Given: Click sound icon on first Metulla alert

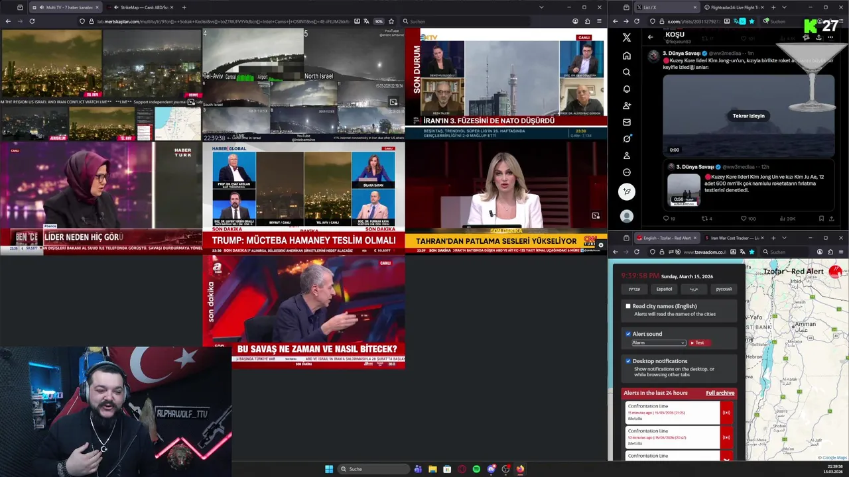Looking at the screenshot, I should point(726,413).
